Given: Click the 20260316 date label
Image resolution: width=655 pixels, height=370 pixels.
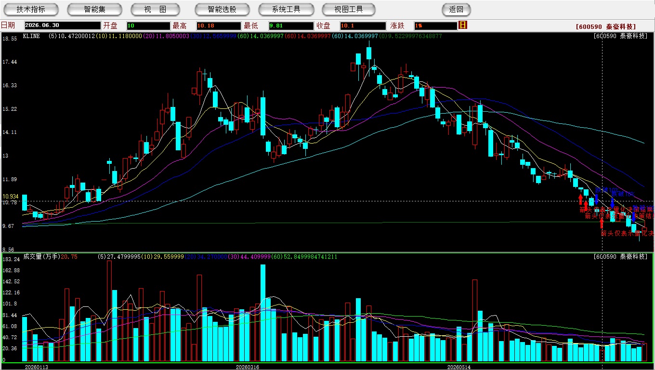Looking at the screenshot, I should [247, 367].
